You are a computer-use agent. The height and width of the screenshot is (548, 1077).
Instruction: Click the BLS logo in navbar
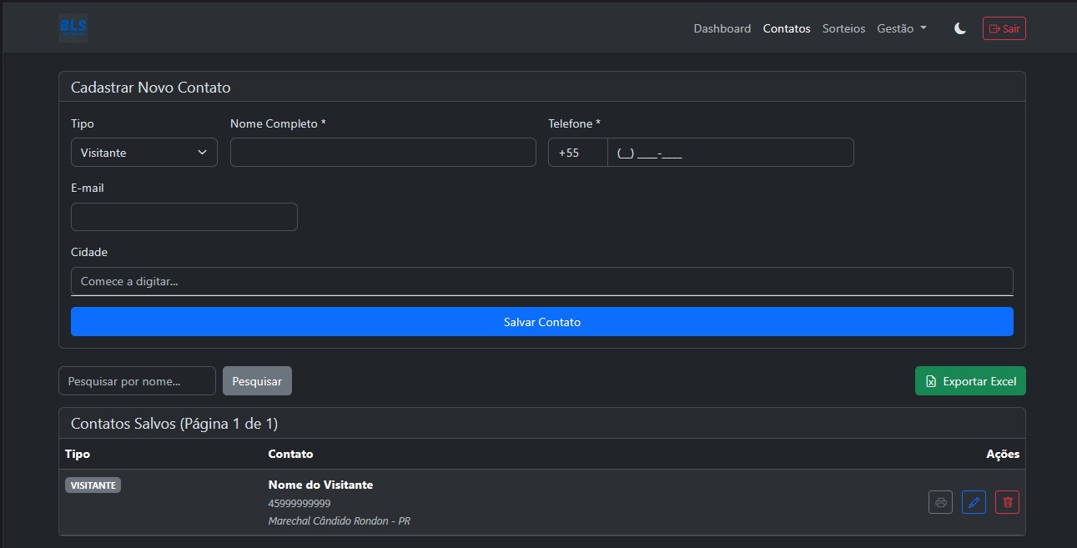tap(73, 28)
